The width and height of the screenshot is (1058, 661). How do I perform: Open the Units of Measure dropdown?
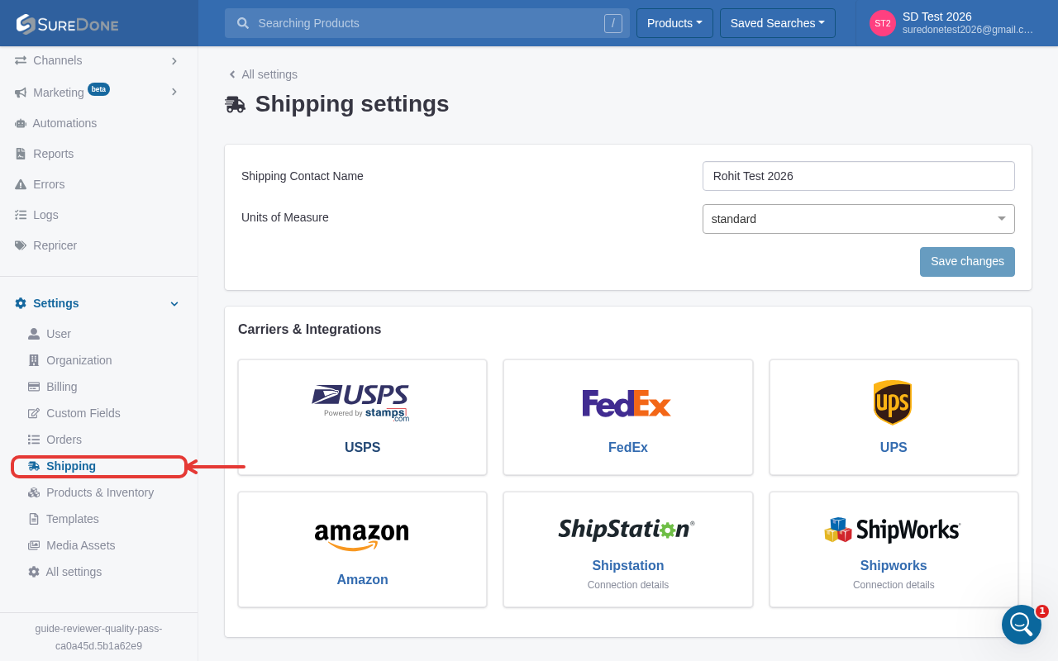(859, 219)
